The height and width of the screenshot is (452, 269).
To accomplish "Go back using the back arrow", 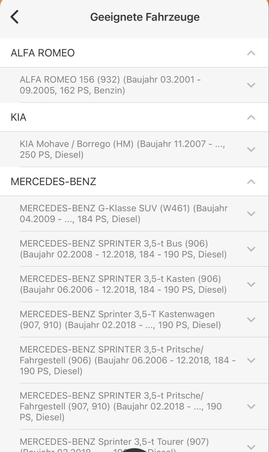I will 14,17.
